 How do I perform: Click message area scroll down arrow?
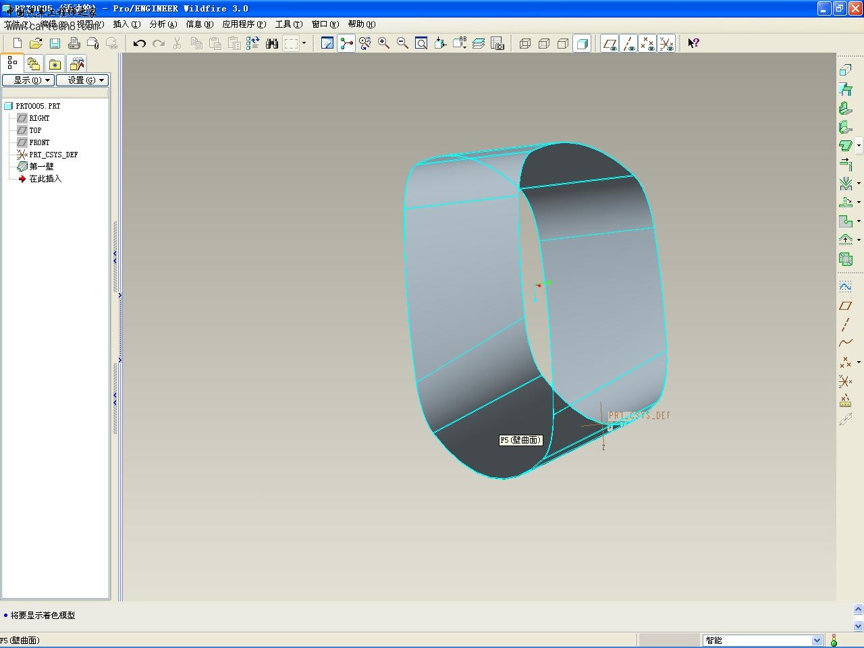(x=859, y=626)
